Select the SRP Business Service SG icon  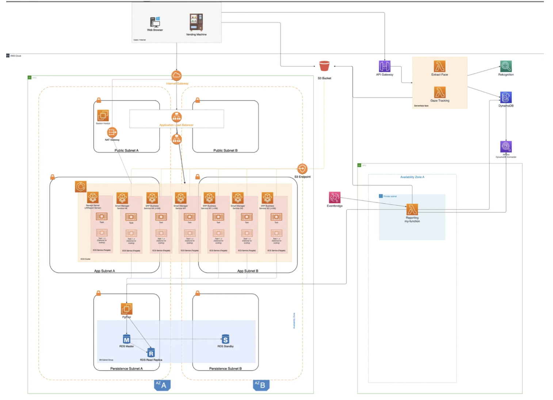click(x=267, y=198)
